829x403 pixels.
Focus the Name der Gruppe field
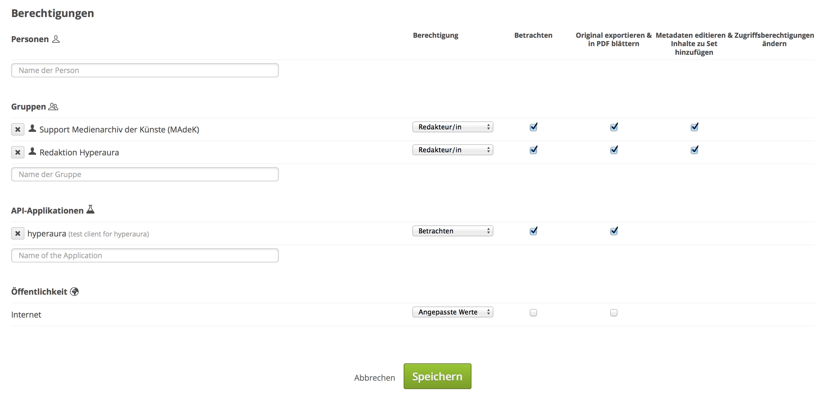coord(145,174)
